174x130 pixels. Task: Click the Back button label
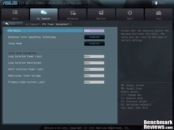[13, 24]
